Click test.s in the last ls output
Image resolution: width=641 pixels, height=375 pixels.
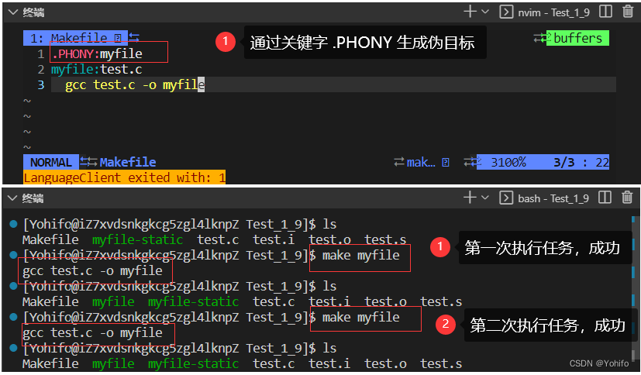[441, 363]
